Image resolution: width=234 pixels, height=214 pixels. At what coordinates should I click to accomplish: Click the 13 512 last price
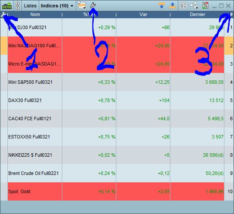pos(217,100)
